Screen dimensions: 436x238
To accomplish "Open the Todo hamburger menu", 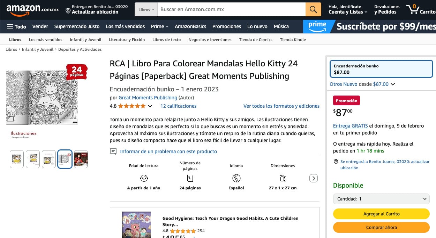I will (16, 26).
